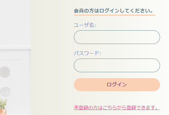The height and width of the screenshot is (115, 169).
Task: Click the 会員の方はログインしてください heading
Action: coord(113,11)
